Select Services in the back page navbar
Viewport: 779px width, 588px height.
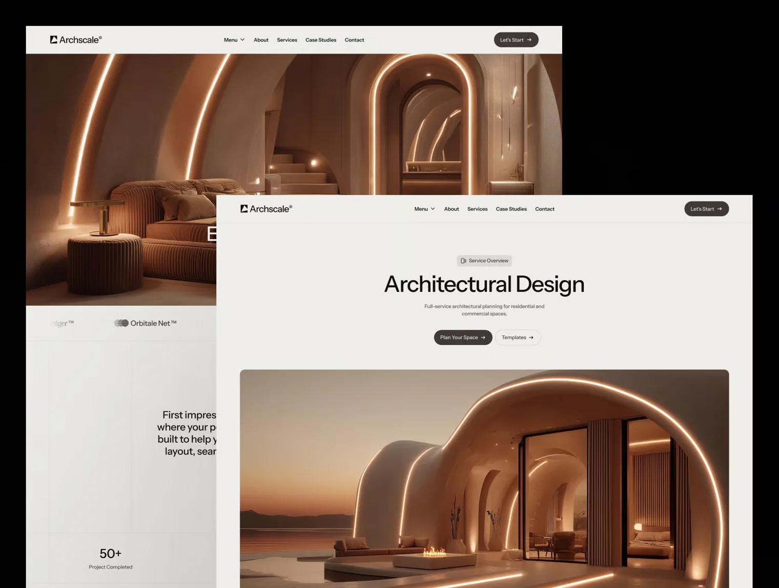pos(287,40)
